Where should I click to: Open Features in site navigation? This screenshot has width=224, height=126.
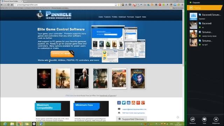click(107, 17)
